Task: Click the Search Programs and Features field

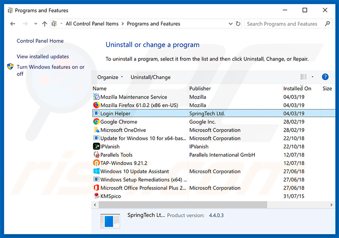Action: click(288, 24)
